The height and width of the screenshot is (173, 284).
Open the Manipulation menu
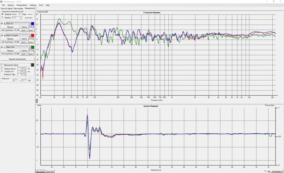(x=22, y=5)
